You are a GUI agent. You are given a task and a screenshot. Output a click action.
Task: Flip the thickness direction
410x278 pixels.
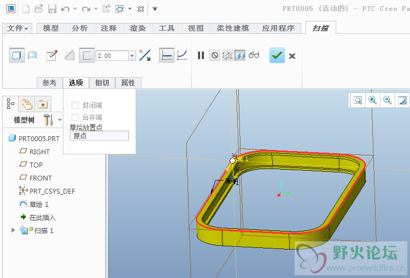pos(145,55)
